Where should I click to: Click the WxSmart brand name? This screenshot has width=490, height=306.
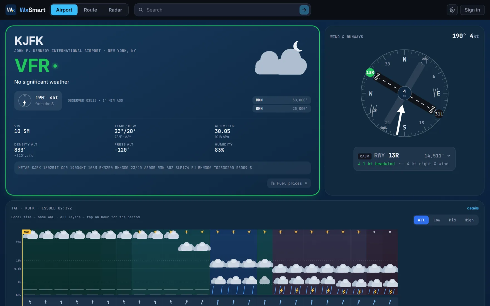tap(33, 10)
